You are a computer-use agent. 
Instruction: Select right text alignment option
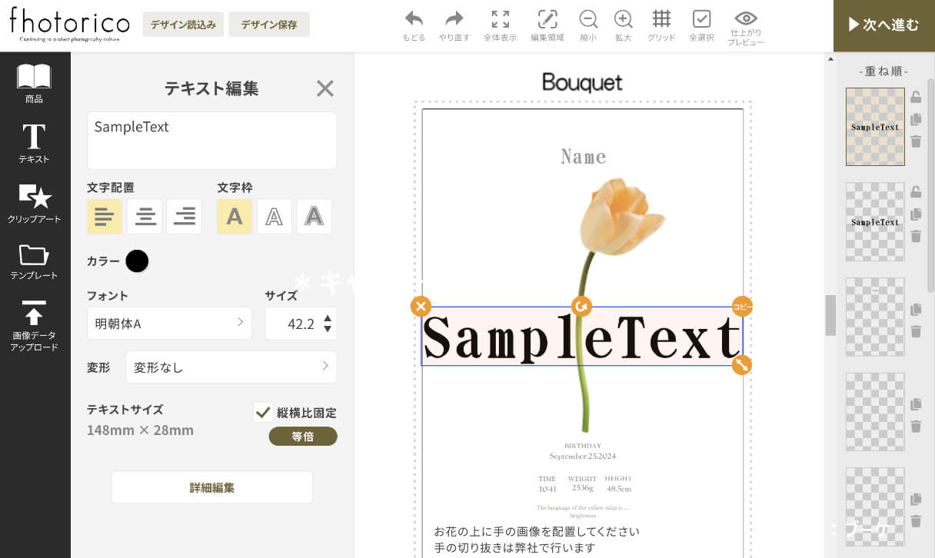pos(185,217)
